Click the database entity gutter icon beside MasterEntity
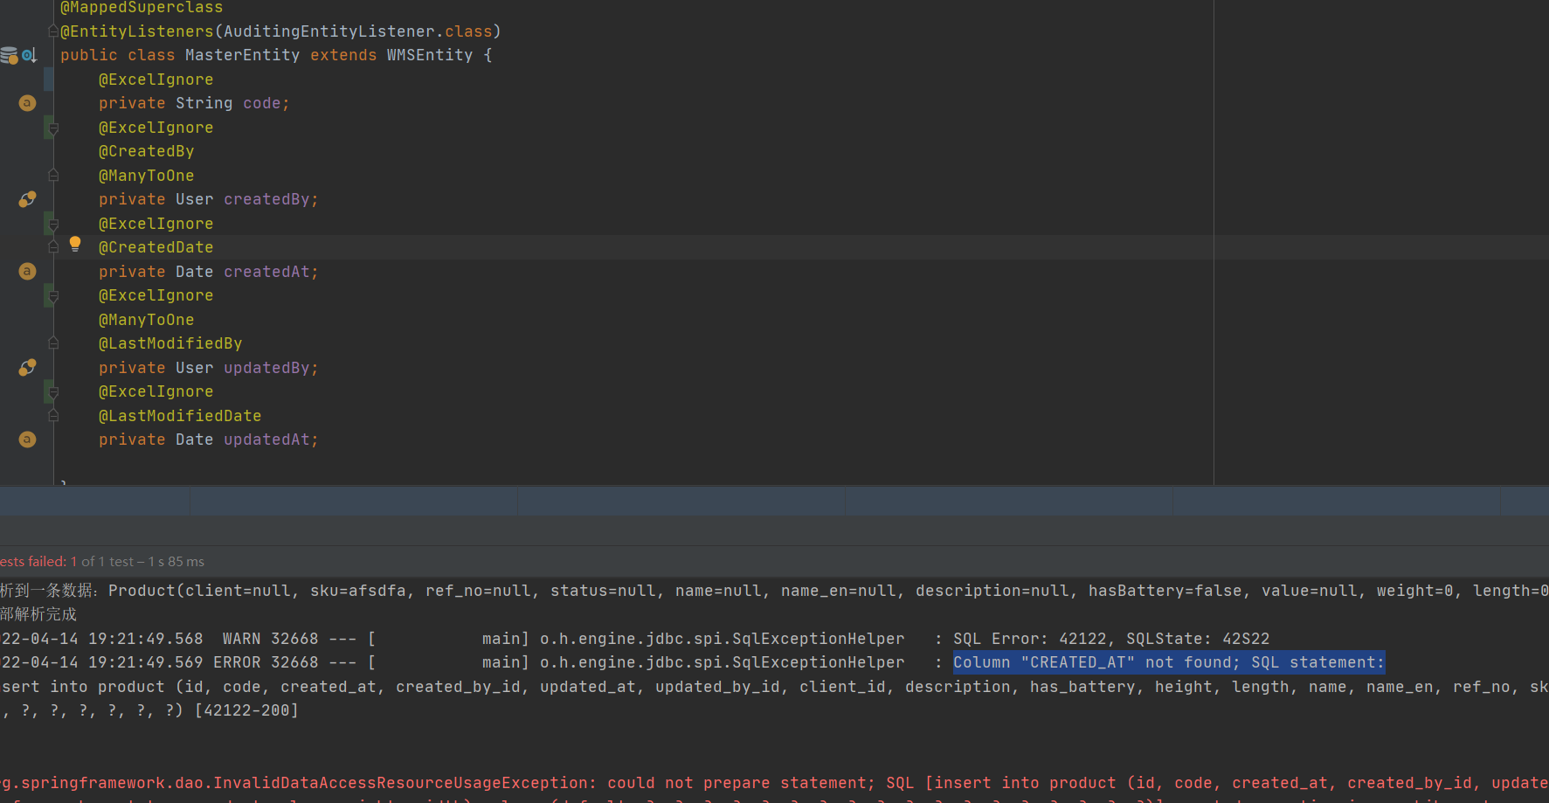 tap(9, 55)
